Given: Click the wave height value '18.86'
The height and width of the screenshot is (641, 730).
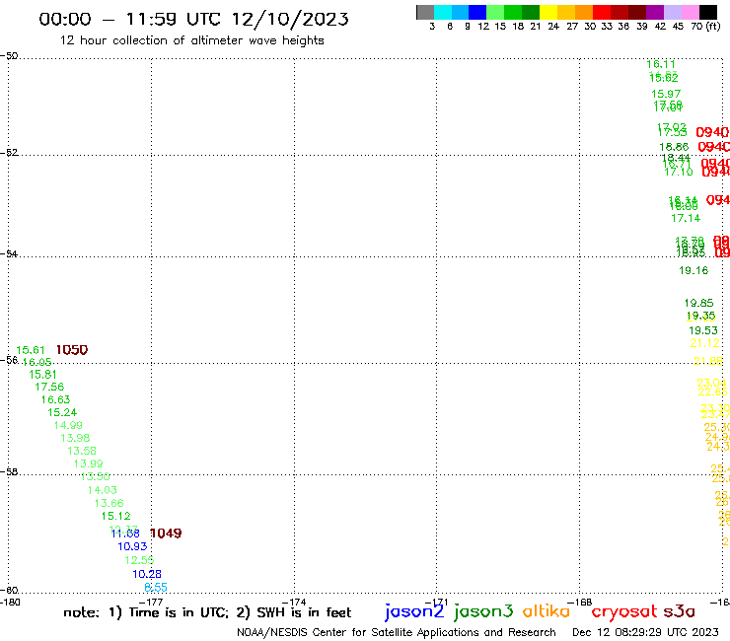Looking at the screenshot, I should pyautogui.click(x=674, y=147).
